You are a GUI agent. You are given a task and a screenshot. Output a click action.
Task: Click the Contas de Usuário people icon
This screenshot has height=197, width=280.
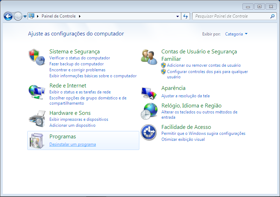149,57
